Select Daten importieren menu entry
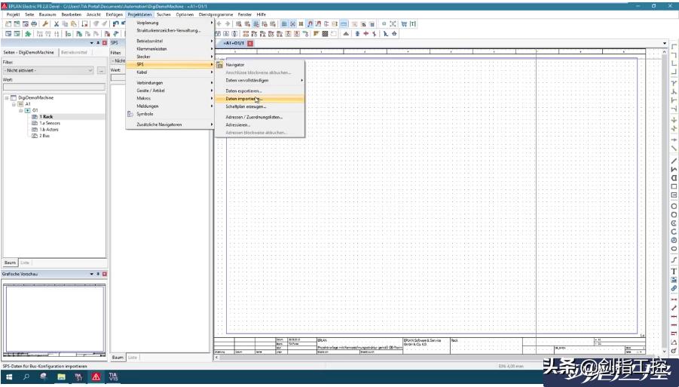The image size is (679, 387). pyautogui.click(x=259, y=99)
